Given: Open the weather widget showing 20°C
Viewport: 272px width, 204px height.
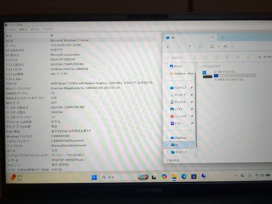Looking at the screenshot, I should coord(17,178).
